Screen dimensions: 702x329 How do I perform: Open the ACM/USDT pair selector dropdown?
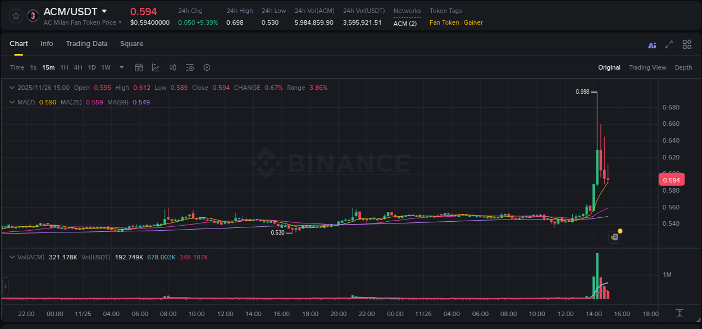click(x=105, y=11)
